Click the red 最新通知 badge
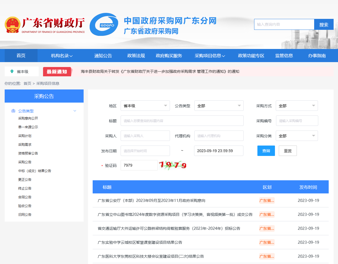This screenshot has height=264, width=338. click(57, 71)
